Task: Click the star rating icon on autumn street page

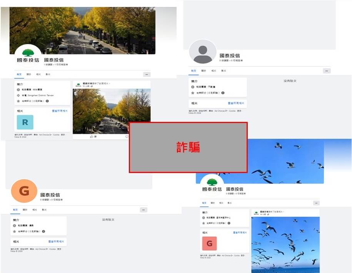Action: [18, 101]
